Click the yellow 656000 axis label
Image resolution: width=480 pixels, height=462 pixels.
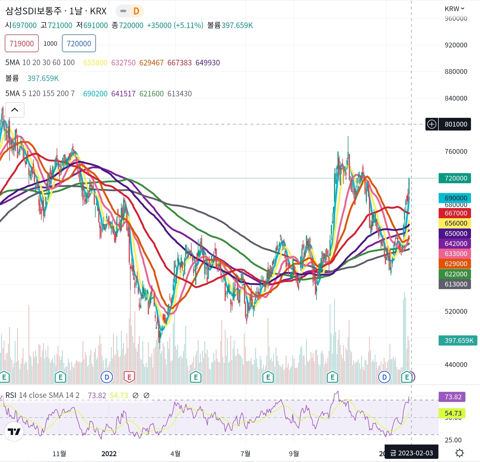pyautogui.click(x=455, y=223)
